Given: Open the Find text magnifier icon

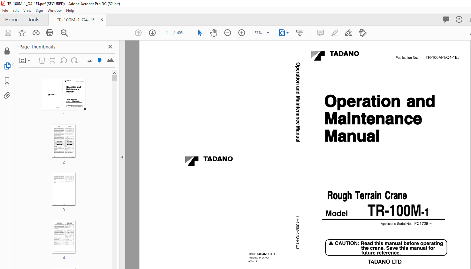Looking at the screenshot, I should [64, 33].
